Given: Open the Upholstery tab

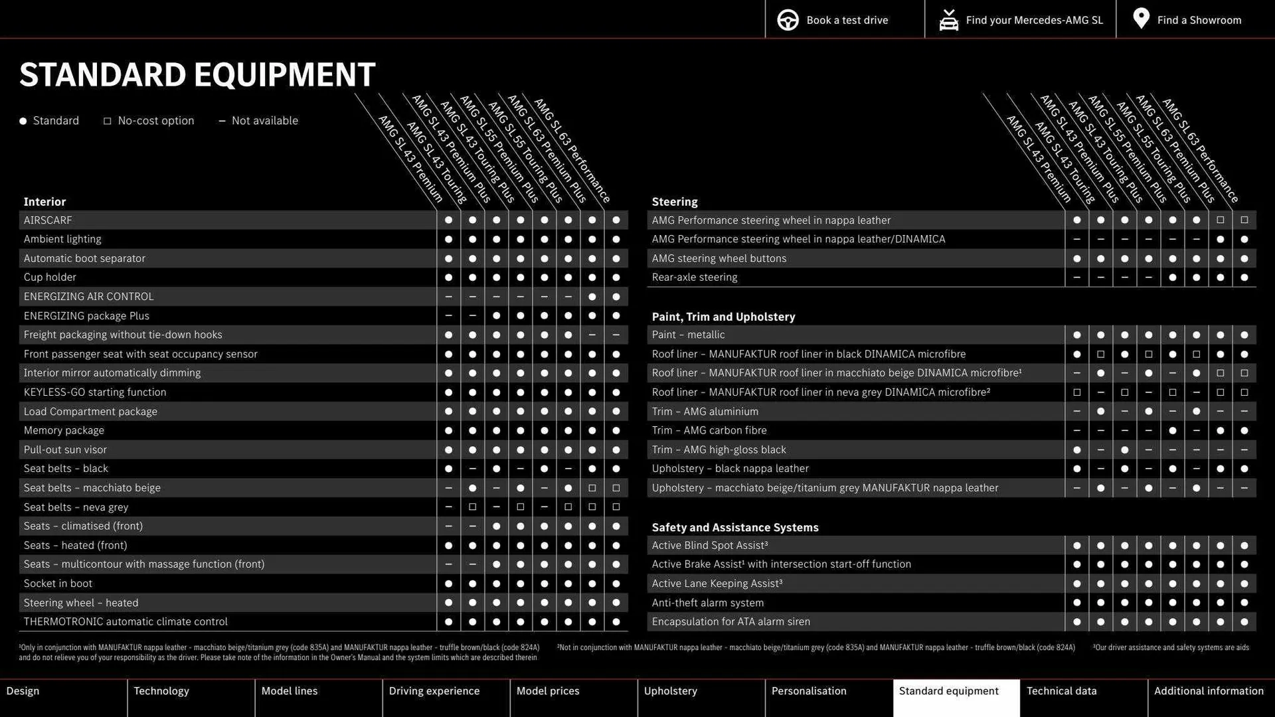Looking at the screenshot, I should (x=671, y=691).
